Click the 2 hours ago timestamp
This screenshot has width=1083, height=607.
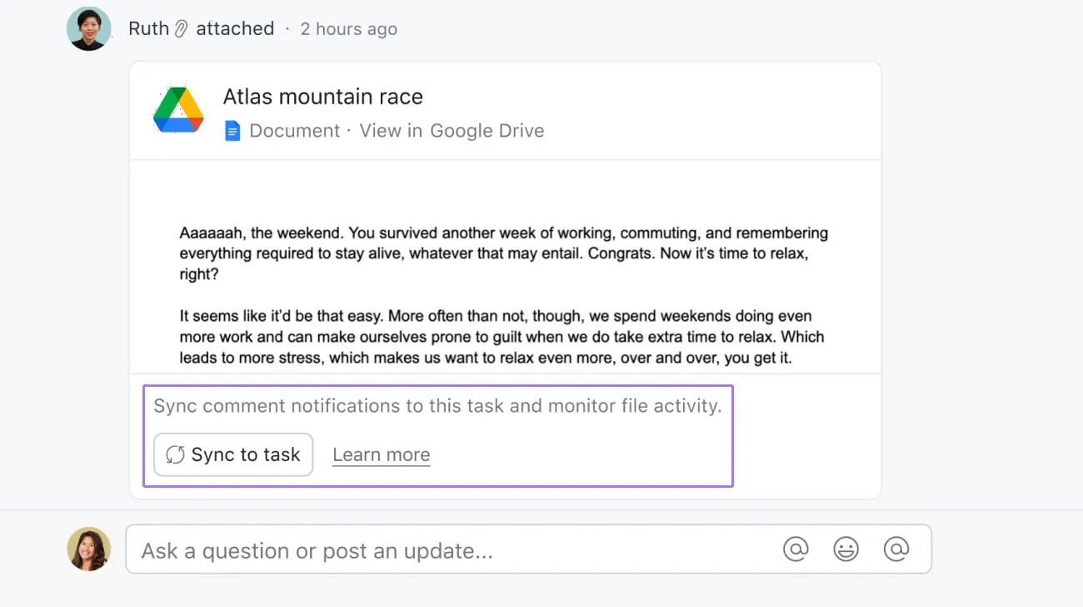348,28
